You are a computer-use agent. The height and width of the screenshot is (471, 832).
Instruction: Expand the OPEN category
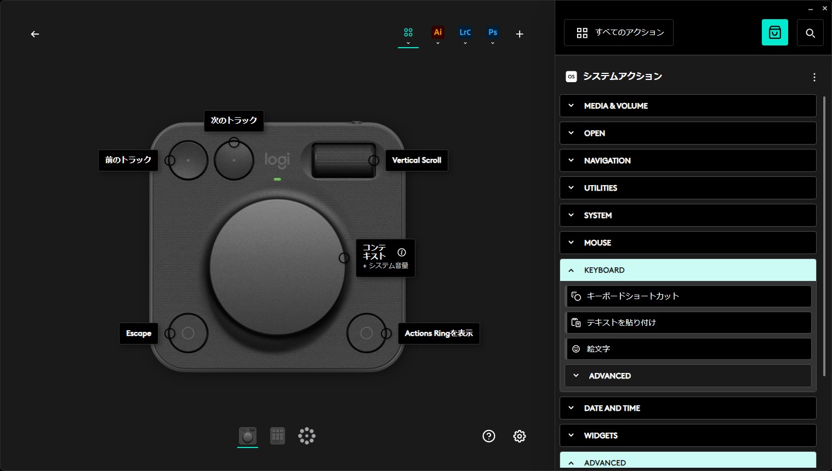[x=688, y=133]
